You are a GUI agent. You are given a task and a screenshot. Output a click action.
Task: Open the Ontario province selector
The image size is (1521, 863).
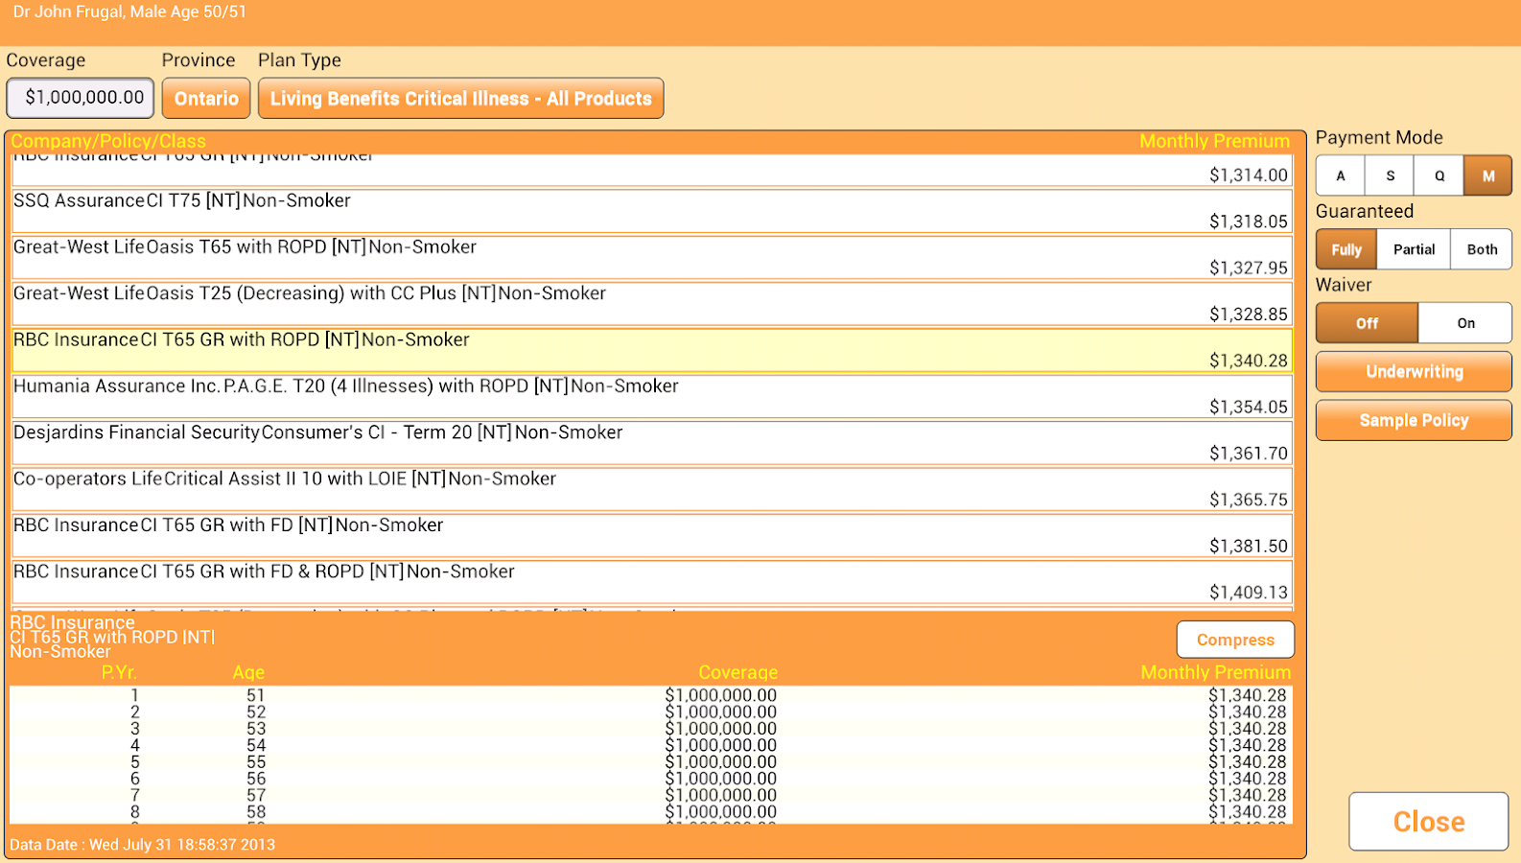point(206,98)
